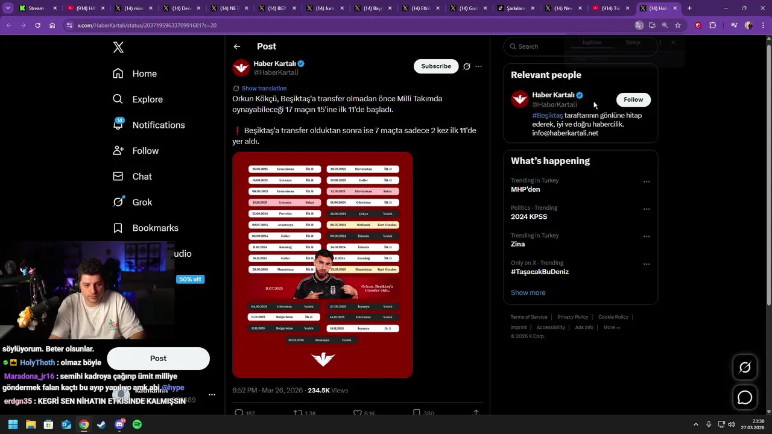Image resolution: width=772 pixels, height=434 pixels.
Task: Open the floating Grok button at bottom right
Action: tap(745, 367)
